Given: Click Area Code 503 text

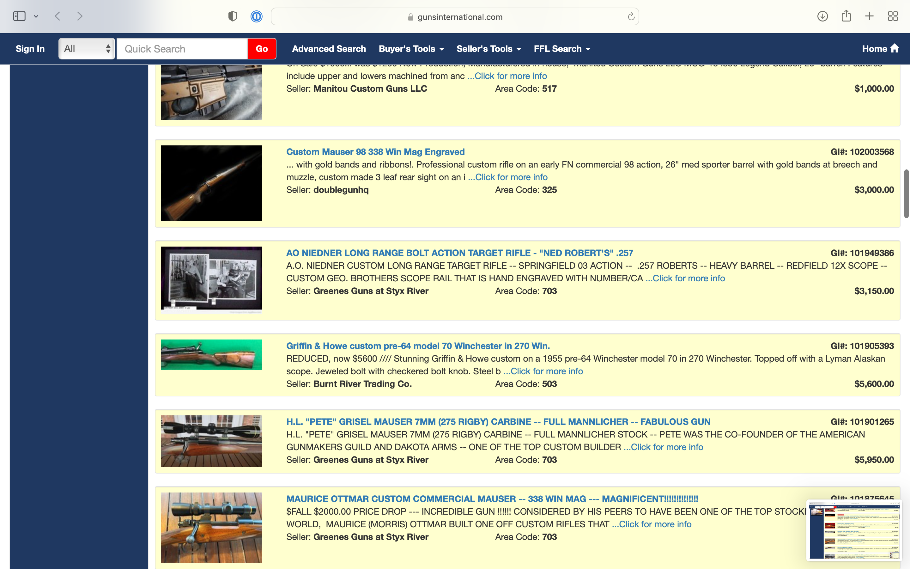Looking at the screenshot, I should [526, 384].
